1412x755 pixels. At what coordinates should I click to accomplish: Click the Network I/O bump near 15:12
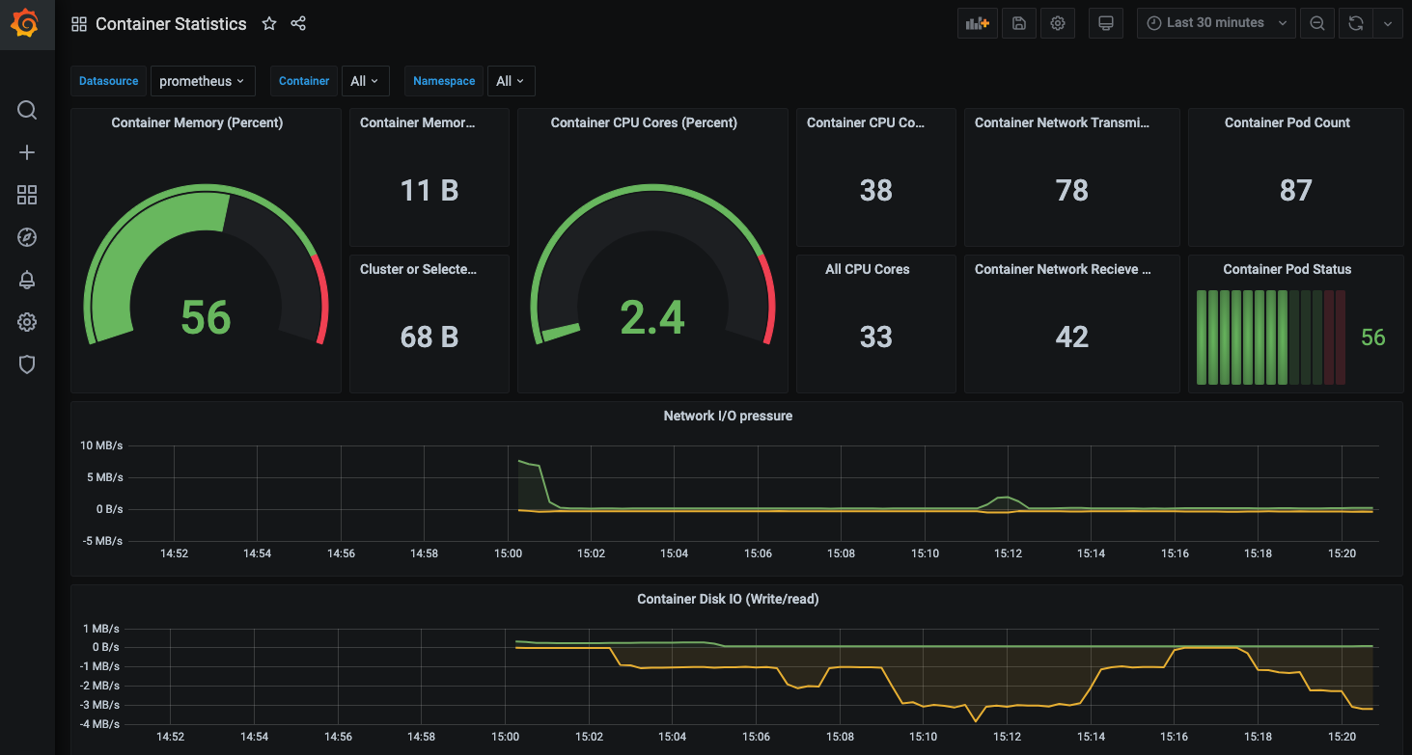coord(1006,499)
